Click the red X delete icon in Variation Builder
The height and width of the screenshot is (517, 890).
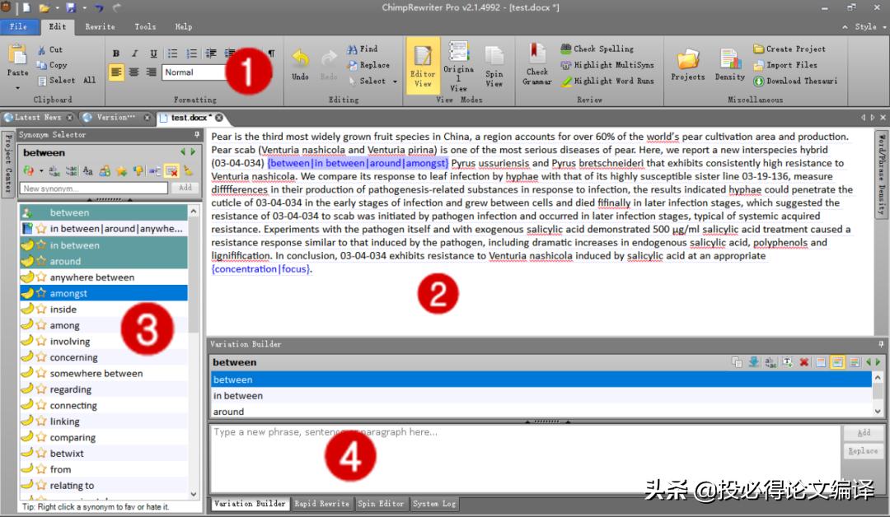coord(803,362)
